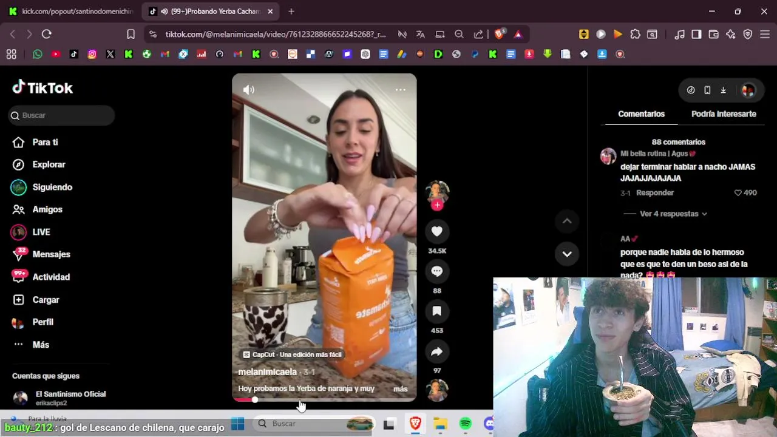Open a new browser tab

pyautogui.click(x=291, y=12)
